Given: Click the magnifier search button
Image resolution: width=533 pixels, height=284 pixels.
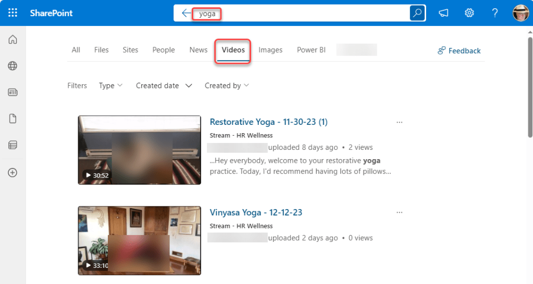Looking at the screenshot, I should point(417,14).
